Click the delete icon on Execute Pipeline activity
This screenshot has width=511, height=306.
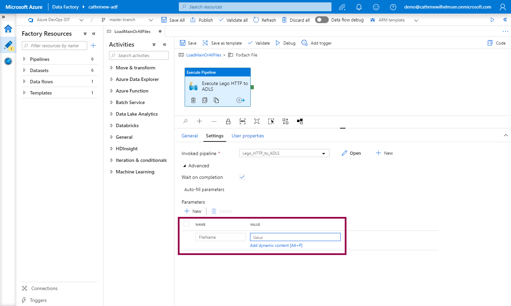(193, 100)
